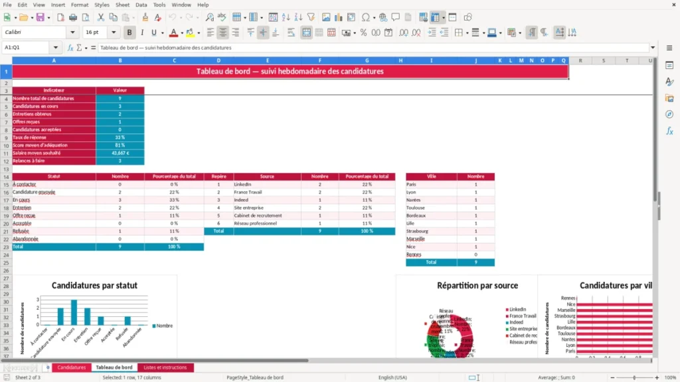Insert a pivot table
This screenshot has width=680, height=382.
351,17
